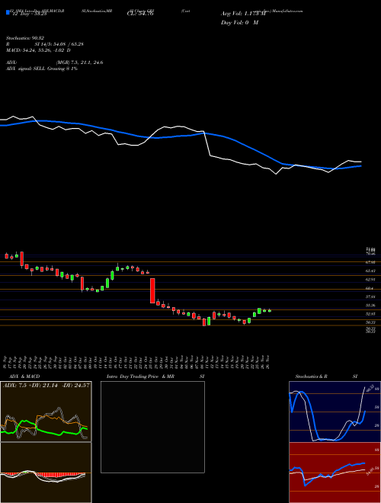Click the 'Stochastics & R' panel title
The width and height of the screenshot is (381, 503).
click(x=311, y=376)
